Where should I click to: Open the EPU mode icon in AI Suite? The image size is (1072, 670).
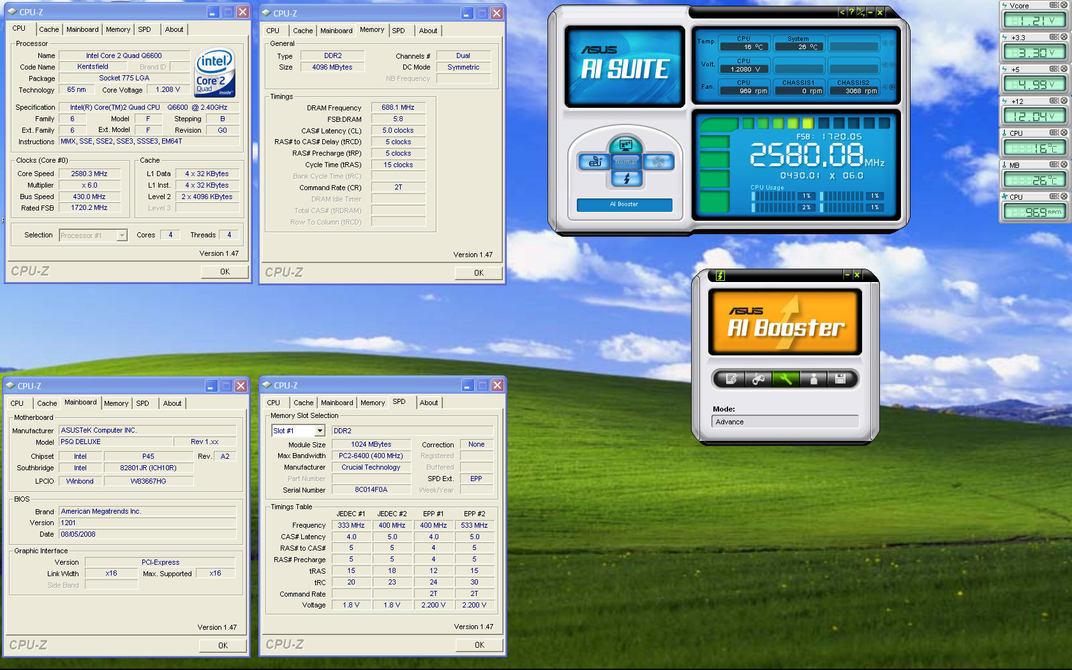pyautogui.click(x=595, y=162)
